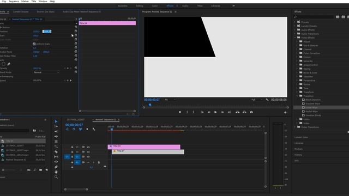349x196 pixels.
Task: Toggle V1 source patching button
Action: (67, 157)
